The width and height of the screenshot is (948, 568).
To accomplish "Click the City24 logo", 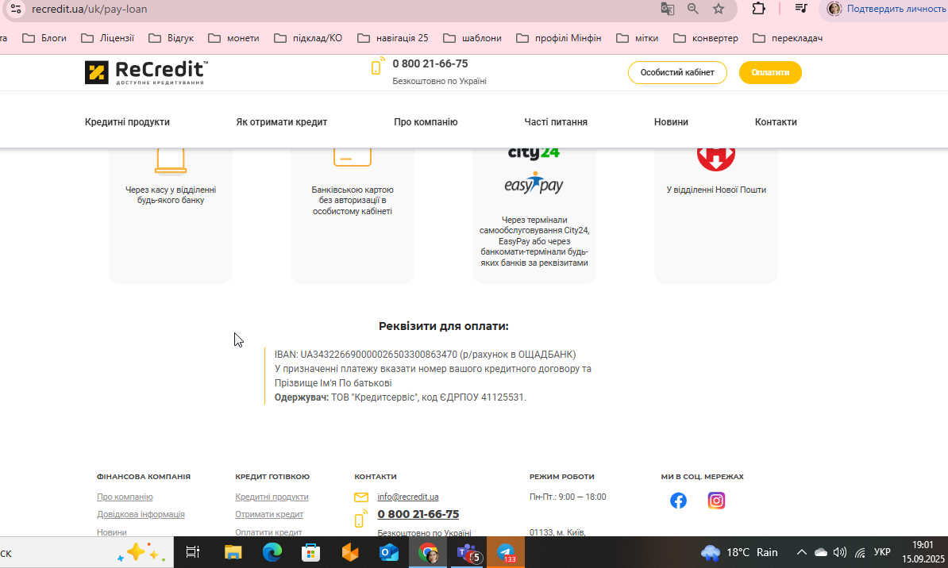I will click(534, 153).
